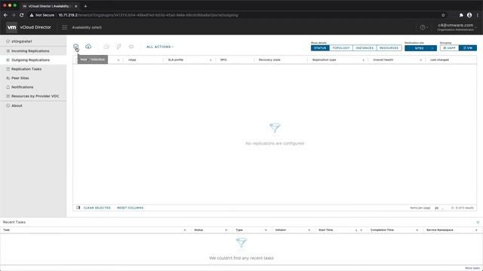Filter the Type column in Recent Tasks
Viewport: 483px width, 271px height.
(x=266, y=230)
